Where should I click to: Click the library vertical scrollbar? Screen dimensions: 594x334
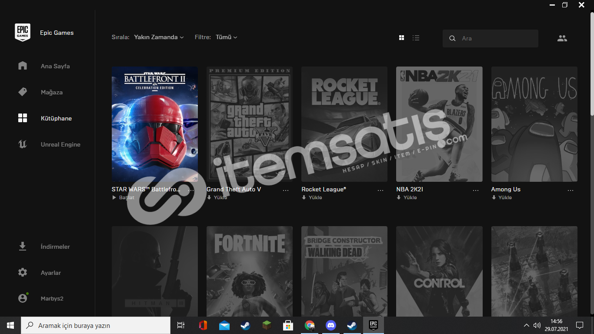pos(592,63)
